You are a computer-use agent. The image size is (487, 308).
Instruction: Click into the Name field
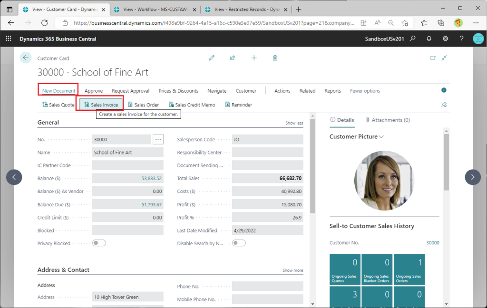(x=127, y=153)
